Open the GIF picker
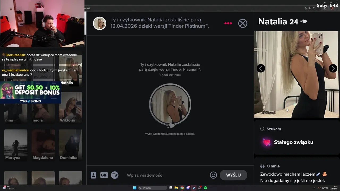Image resolution: width=340 pixels, height=191 pixels. click(104, 175)
